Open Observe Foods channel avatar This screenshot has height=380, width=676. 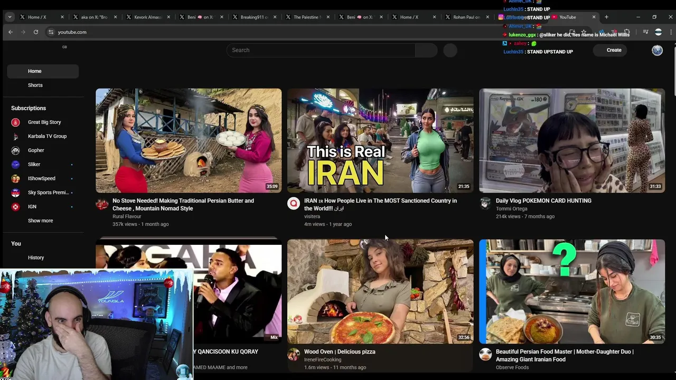click(x=485, y=355)
